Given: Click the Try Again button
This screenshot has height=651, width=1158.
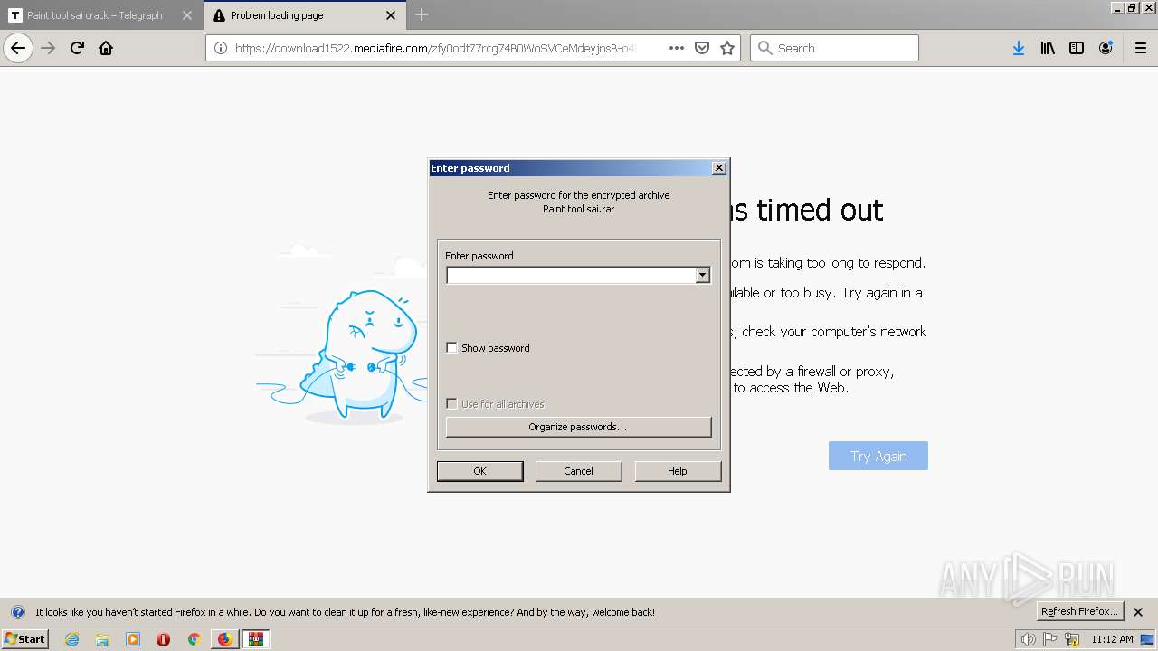Looking at the screenshot, I should point(878,456).
